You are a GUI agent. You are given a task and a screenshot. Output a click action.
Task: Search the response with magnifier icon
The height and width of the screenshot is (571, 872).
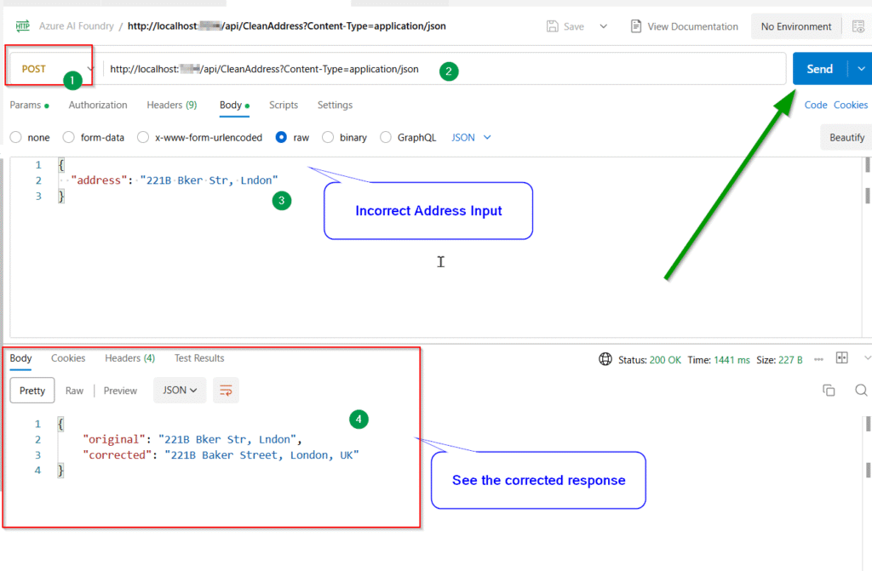coord(861,391)
